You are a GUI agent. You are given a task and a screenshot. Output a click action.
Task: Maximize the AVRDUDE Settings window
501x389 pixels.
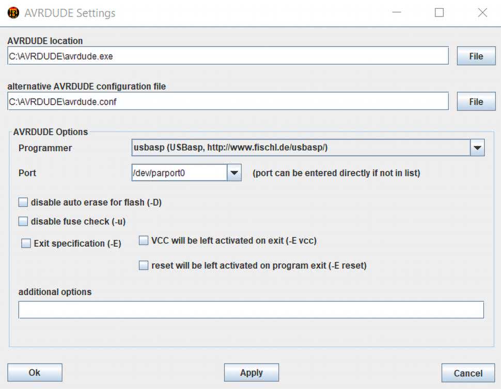[x=439, y=13]
